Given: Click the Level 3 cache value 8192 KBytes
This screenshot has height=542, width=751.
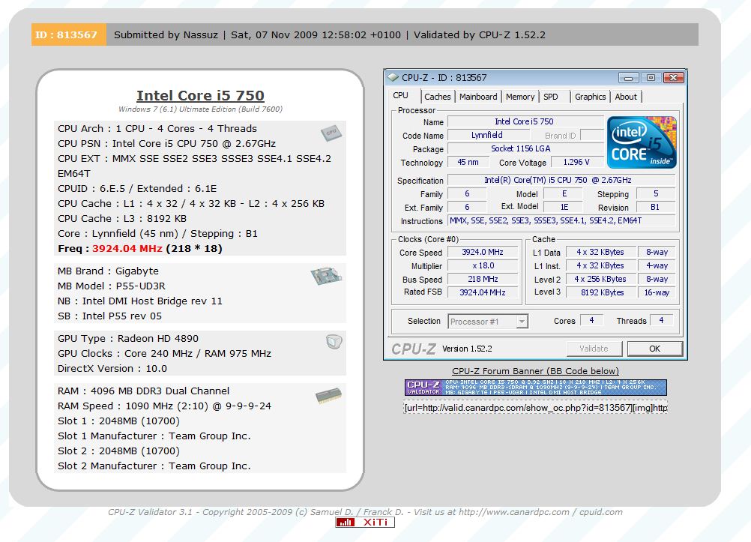Looking at the screenshot, I should (x=602, y=292).
